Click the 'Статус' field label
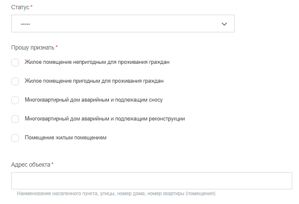The width and height of the screenshot is (299, 204). pyautogui.click(x=20, y=7)
